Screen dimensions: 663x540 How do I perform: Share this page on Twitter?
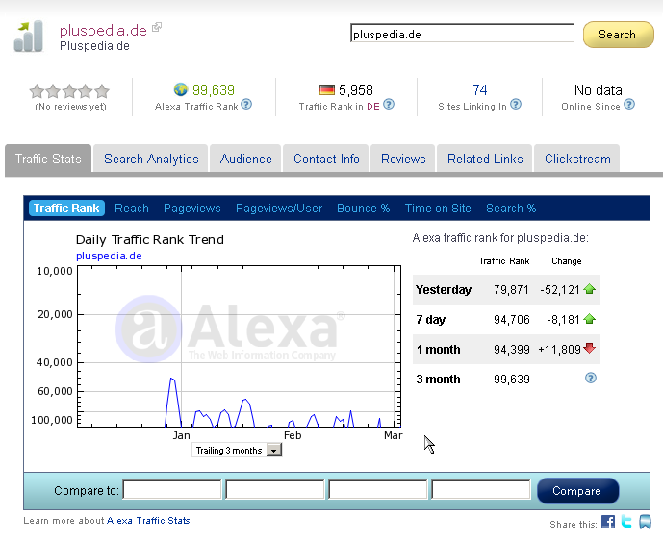(626, 522)
